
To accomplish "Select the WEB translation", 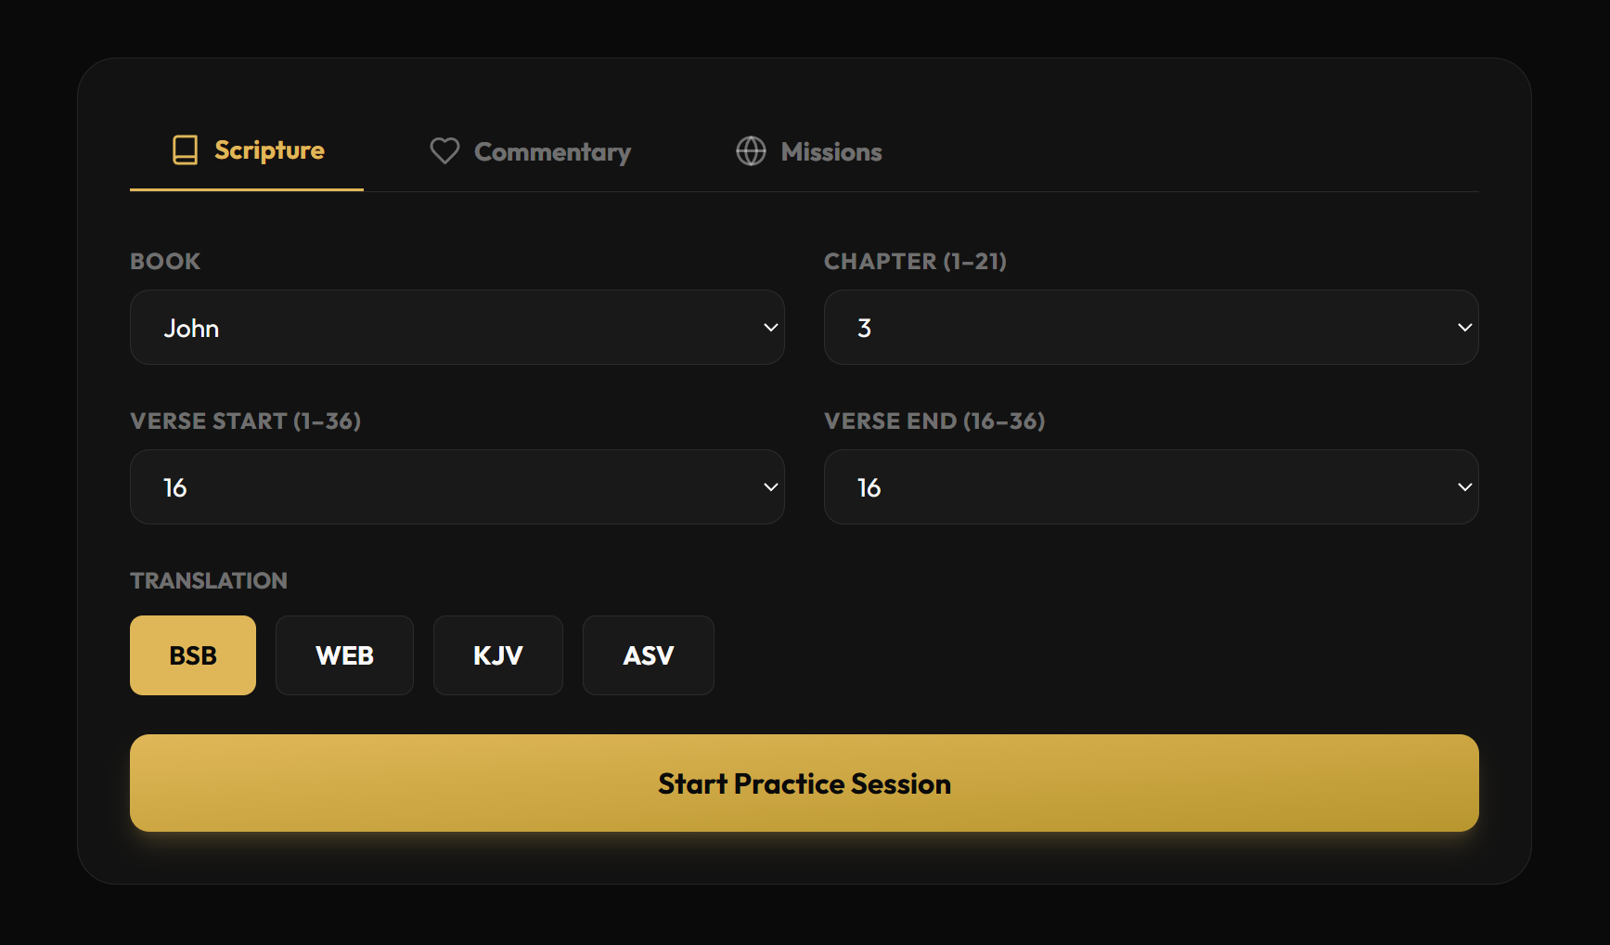I will pyautogui.click(x=344, y=655).
